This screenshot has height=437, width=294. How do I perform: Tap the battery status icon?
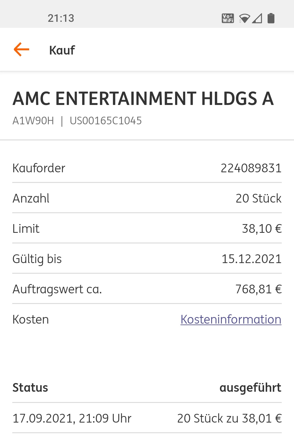pyautogui.click(x=271, y=18)
